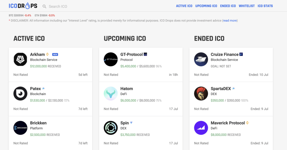The image size is (287, 150).
Task: Click the search magnifier icon
Action: pyautogui.click(x=44, y=6)
